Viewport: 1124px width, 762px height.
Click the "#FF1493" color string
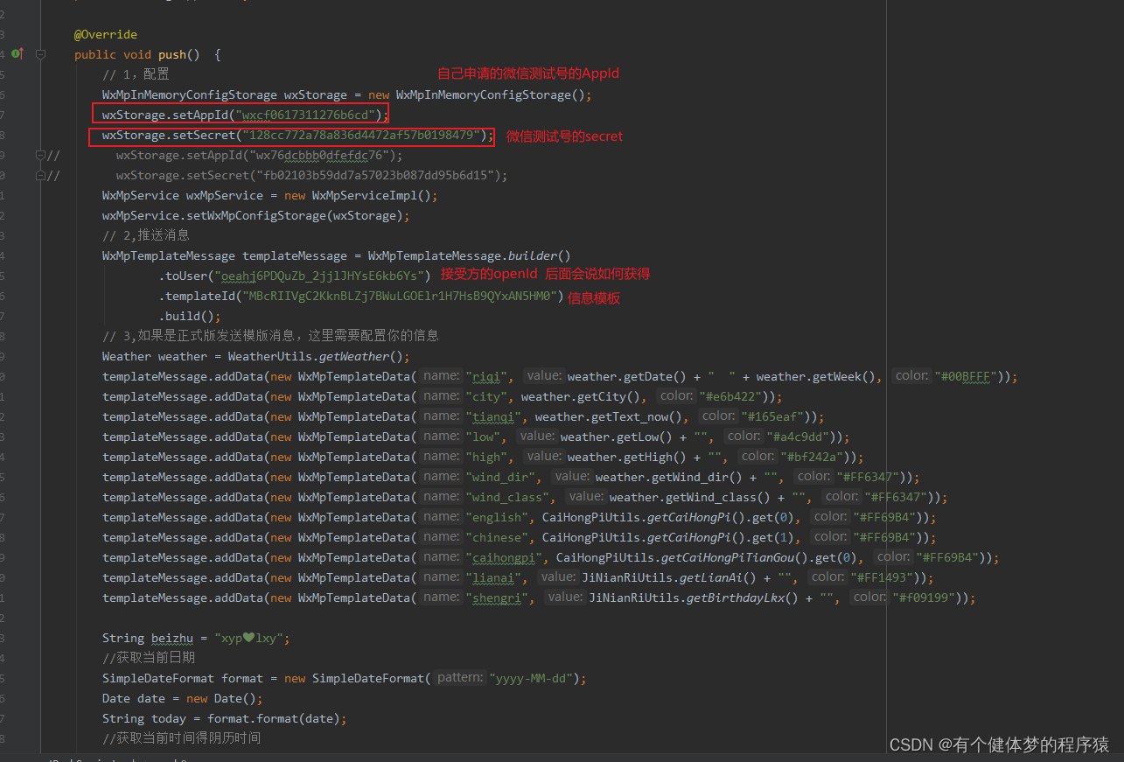point(883,577)
